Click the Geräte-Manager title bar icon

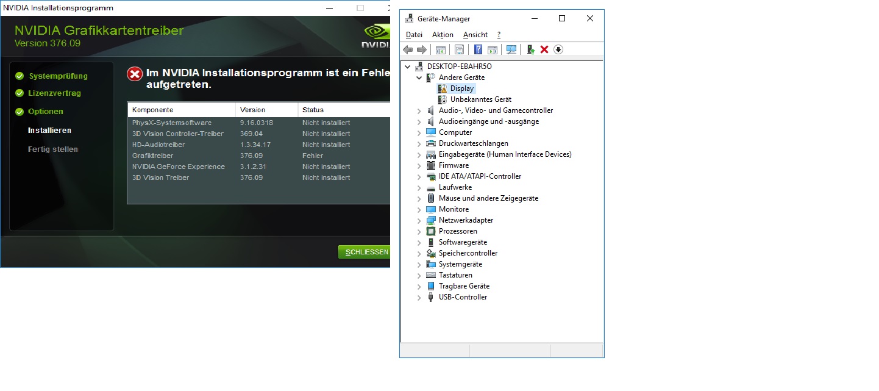409,19
